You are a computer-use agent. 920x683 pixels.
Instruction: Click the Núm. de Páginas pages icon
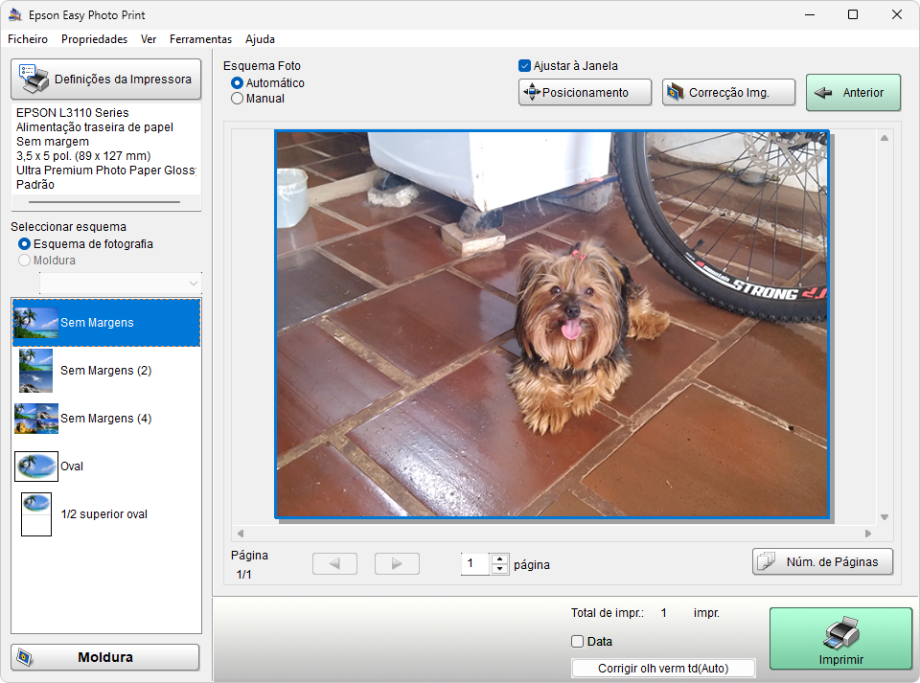coord(766,561)
